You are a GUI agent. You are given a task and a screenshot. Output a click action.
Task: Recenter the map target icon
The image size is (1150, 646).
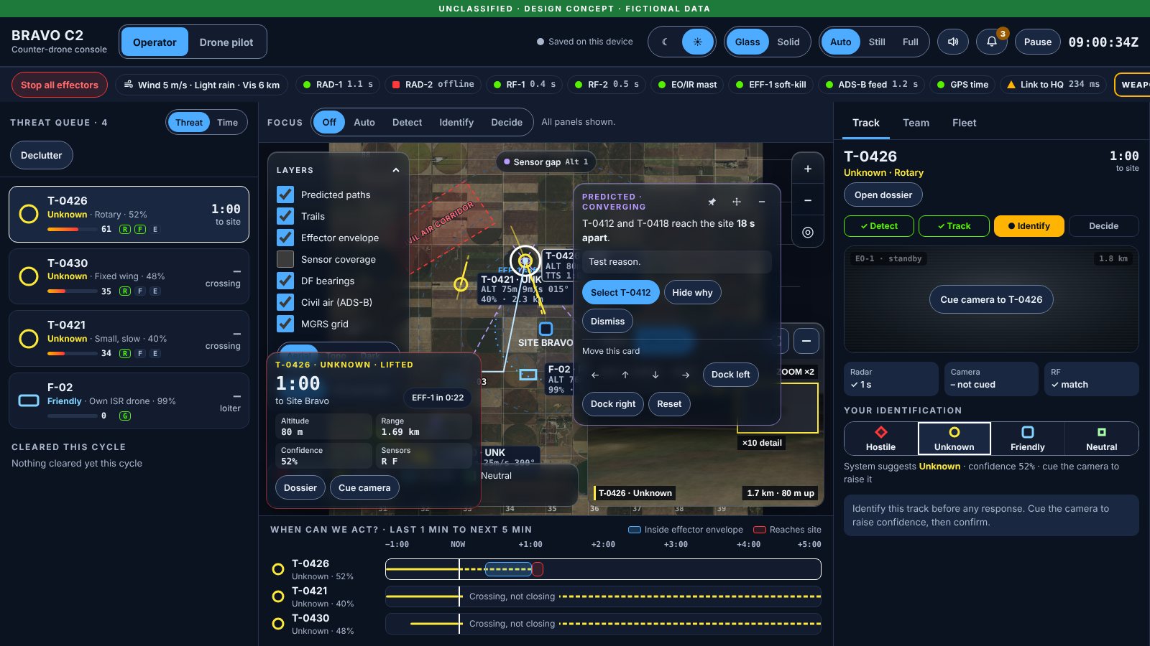click(x=808, y=232)
